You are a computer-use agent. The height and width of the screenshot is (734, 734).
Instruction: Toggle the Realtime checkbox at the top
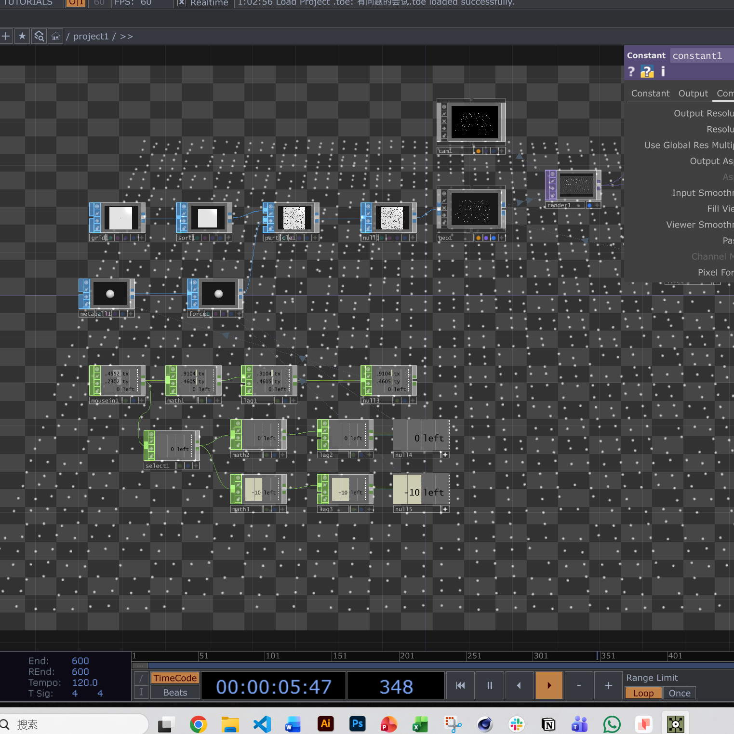(x=181, y=3)
